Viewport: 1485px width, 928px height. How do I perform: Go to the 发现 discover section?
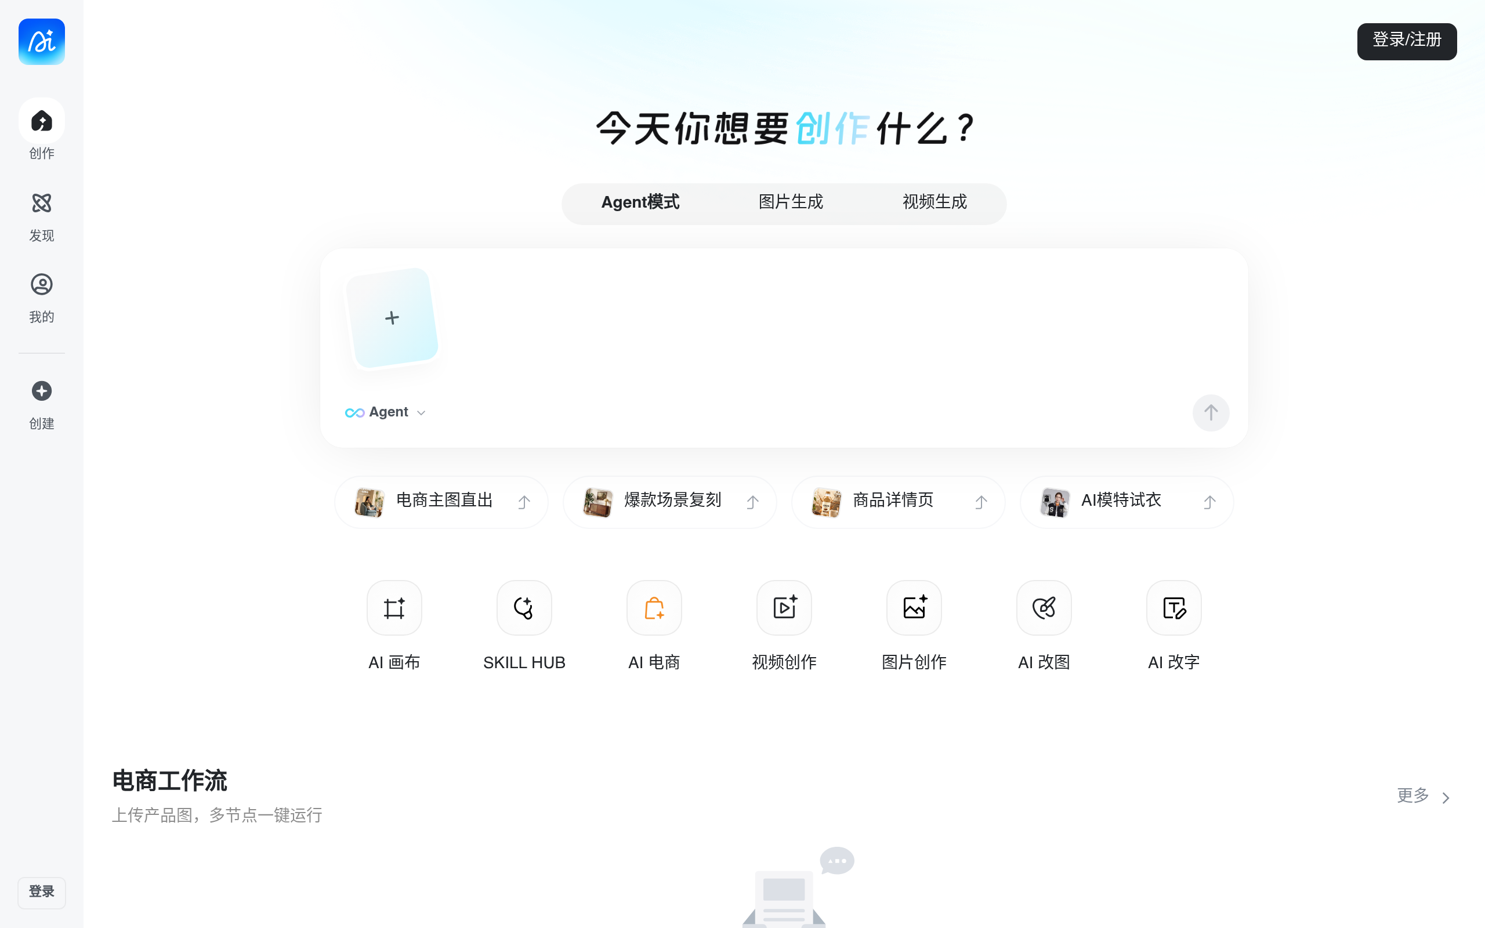[x=42, y=217]
